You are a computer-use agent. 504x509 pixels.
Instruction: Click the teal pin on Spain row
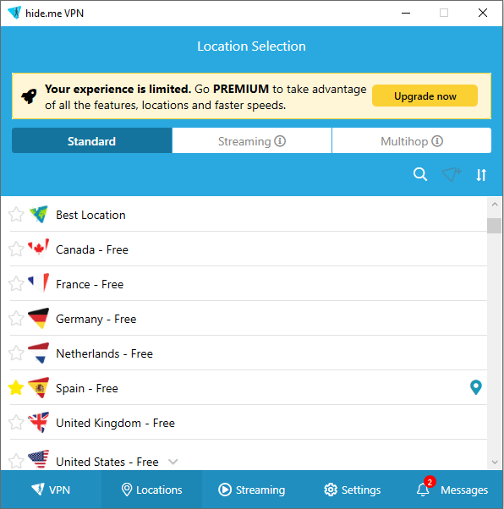tap(476, 387)
